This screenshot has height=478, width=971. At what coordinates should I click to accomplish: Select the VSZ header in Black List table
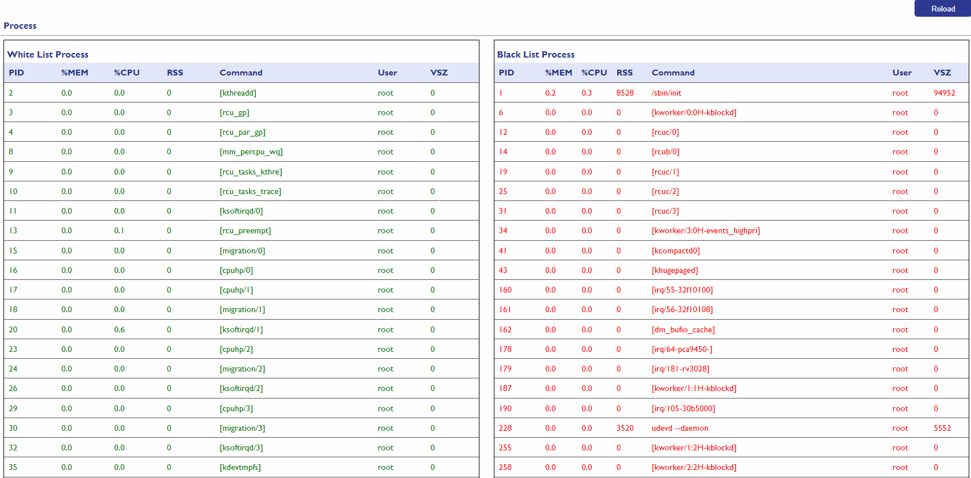[943, 73]
